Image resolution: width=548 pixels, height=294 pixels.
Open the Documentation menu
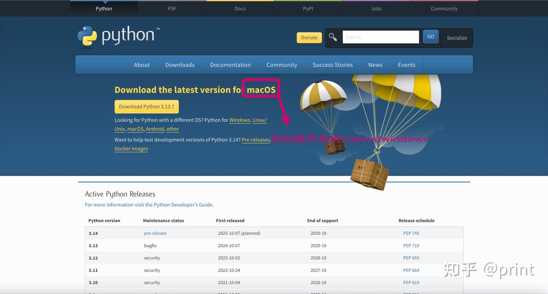(230, 65)
